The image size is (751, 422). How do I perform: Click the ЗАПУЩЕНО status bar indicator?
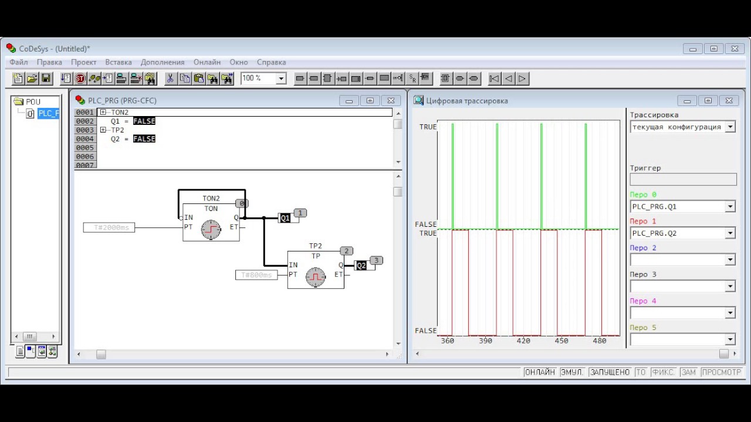[x=610, y=372]
